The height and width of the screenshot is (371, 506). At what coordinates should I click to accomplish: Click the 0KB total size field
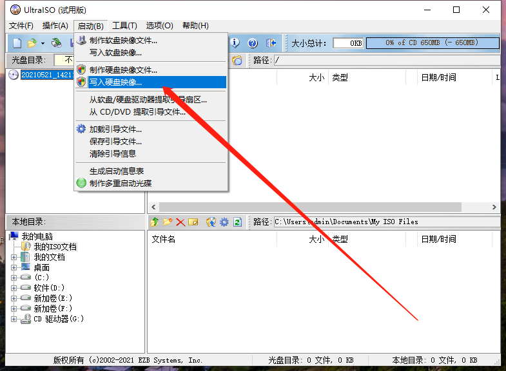click(348, 43)
